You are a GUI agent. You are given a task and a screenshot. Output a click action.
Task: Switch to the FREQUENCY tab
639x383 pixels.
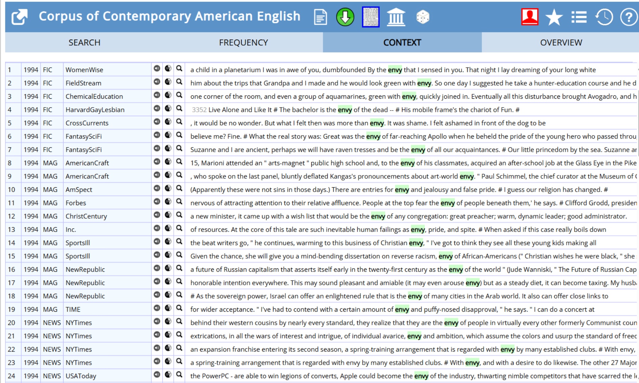tap(243, 43)
